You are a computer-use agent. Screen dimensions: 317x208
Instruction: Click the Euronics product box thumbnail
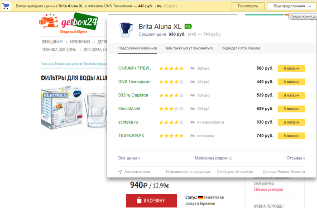point(62,108)
